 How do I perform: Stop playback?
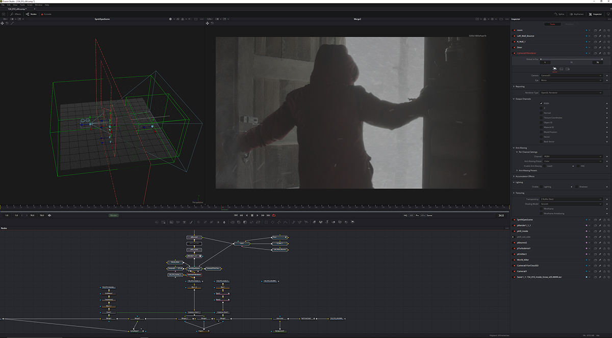pos(252,215)
